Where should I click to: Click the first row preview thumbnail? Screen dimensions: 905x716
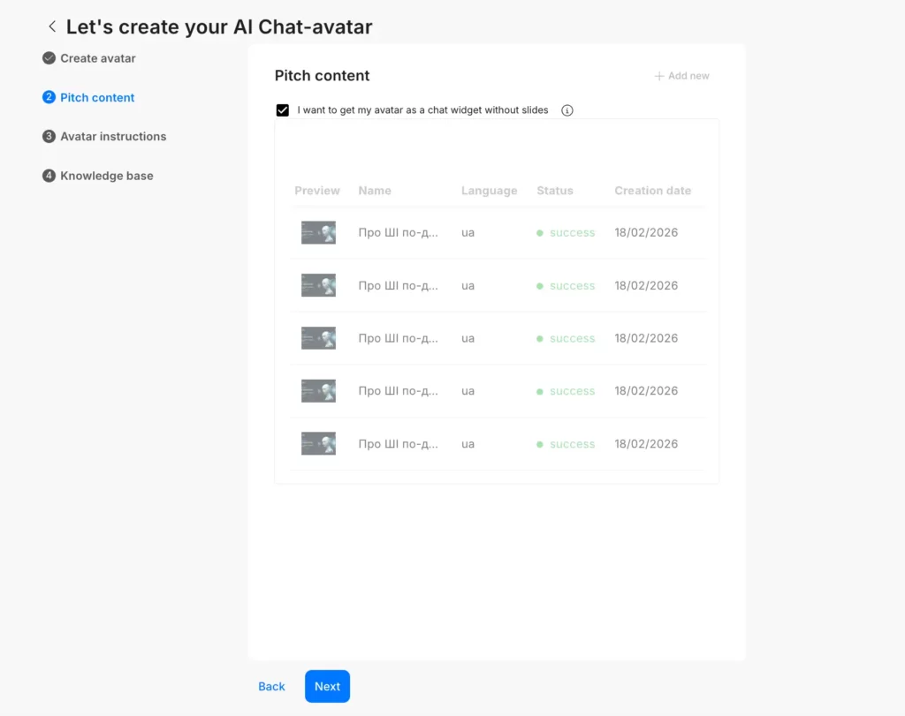[318, 233]
